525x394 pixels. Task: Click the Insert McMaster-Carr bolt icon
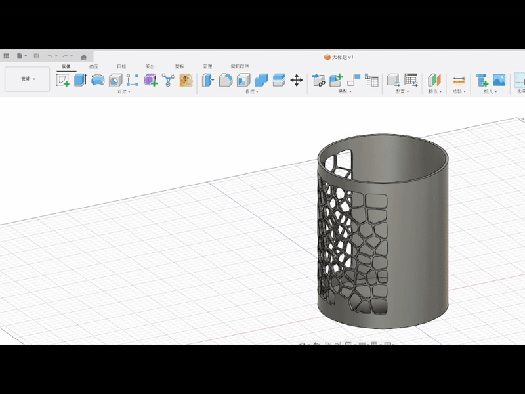pyautogui.click(x=482, y=80)
